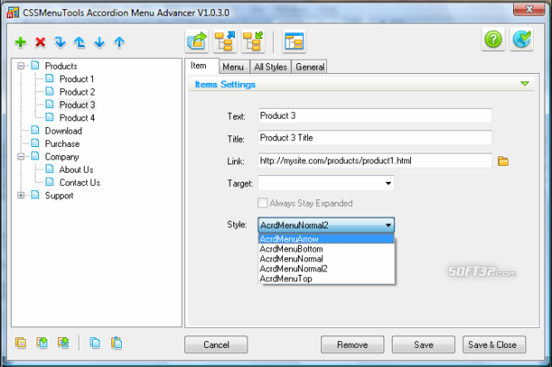Click the third bottom-left icon with down arrow
This screenshot has width=552, height=367.
tap(64, 342)
